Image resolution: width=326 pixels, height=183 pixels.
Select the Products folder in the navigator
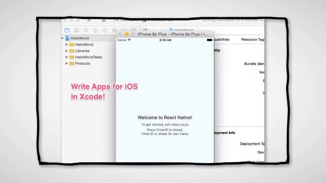(83, 64)
